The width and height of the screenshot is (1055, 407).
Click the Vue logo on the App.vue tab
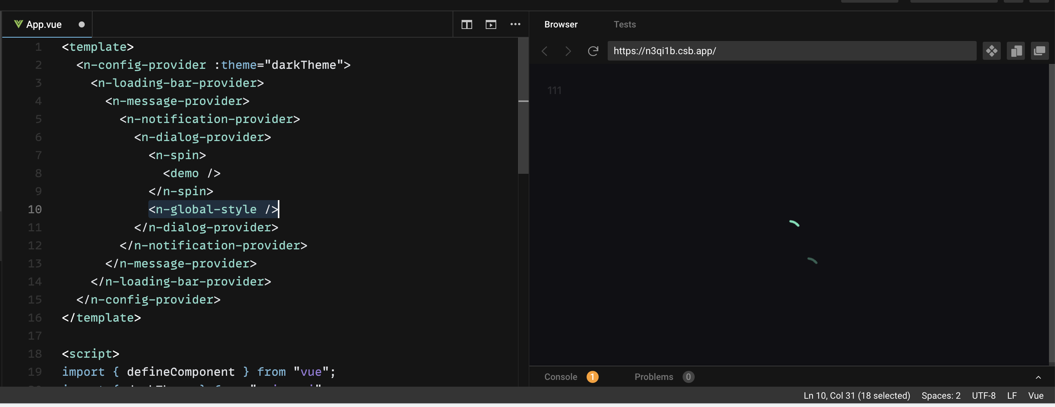click(x=18, y=24)
